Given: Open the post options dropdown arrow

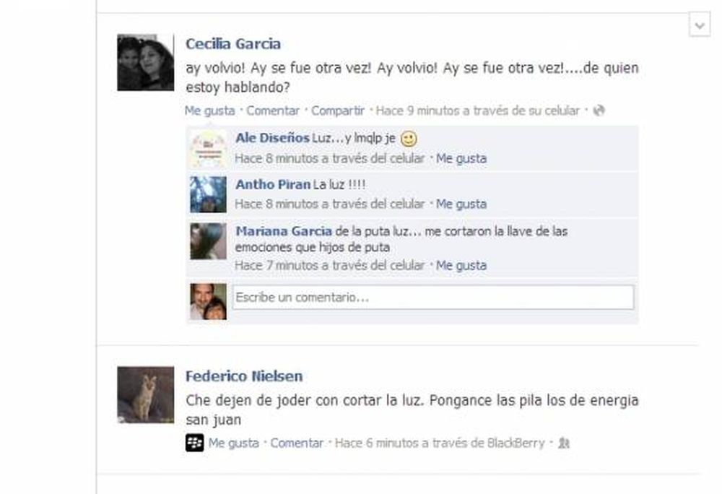Looking at the screenshot, I should pos(700,25).
